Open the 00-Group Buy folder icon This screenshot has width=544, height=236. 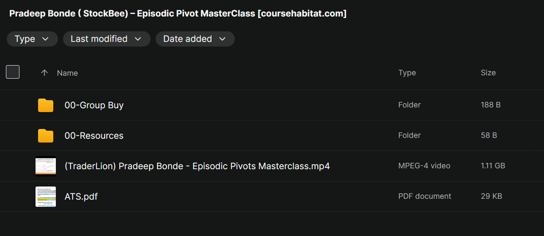[46, 105]
